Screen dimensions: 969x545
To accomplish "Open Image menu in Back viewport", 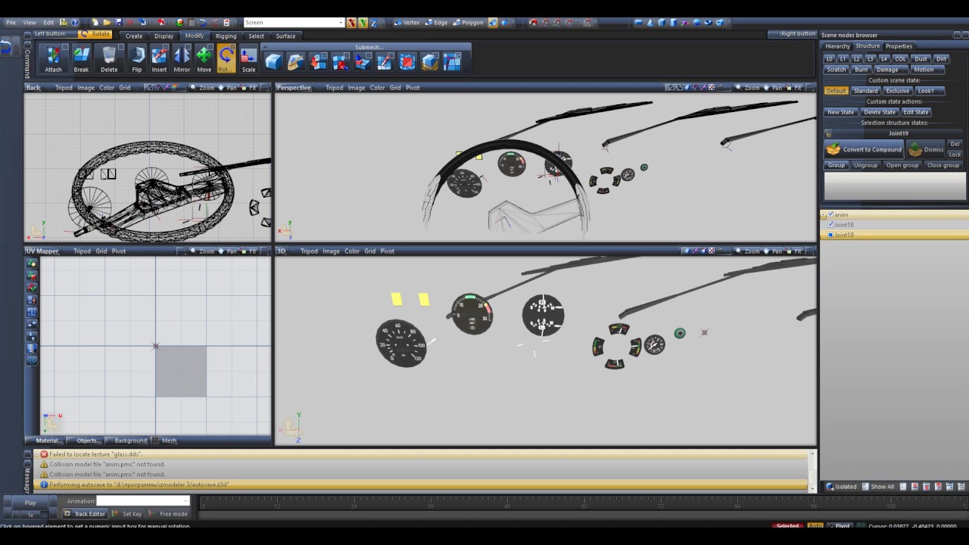I will tap(86, 88).
